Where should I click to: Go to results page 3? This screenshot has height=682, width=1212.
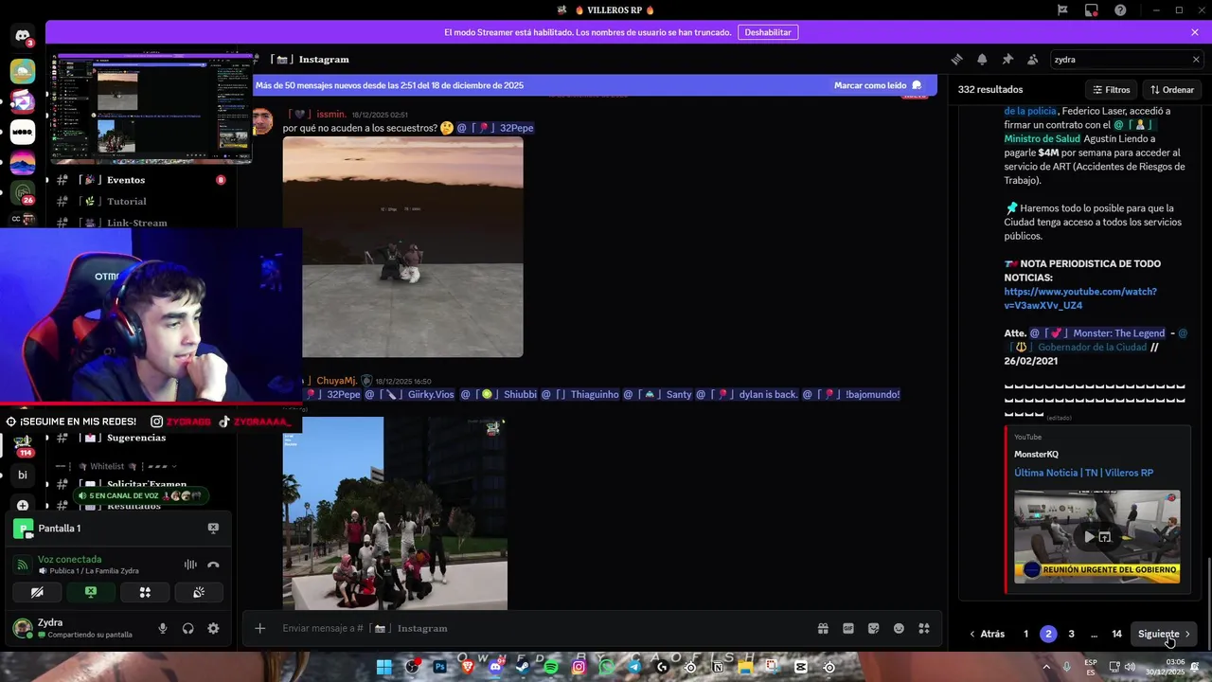point(1071,634)
